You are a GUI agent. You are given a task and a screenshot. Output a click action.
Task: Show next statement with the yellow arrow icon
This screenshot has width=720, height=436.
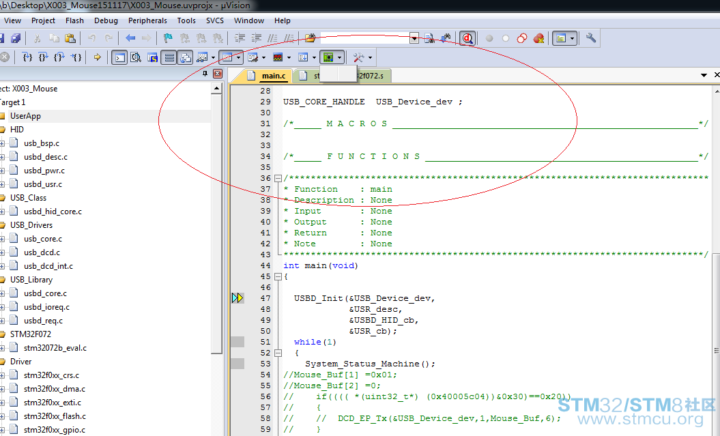pos(98,57)
